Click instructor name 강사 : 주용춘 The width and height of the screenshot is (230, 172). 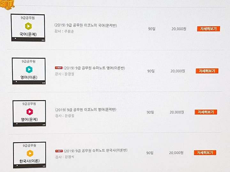click(x=64, y=31)
